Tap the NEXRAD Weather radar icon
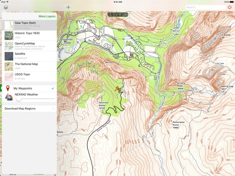 click(x=9, y=97)
